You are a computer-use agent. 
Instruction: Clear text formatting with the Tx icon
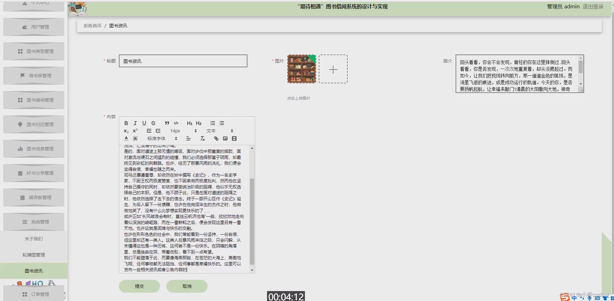tap(202, 138)
